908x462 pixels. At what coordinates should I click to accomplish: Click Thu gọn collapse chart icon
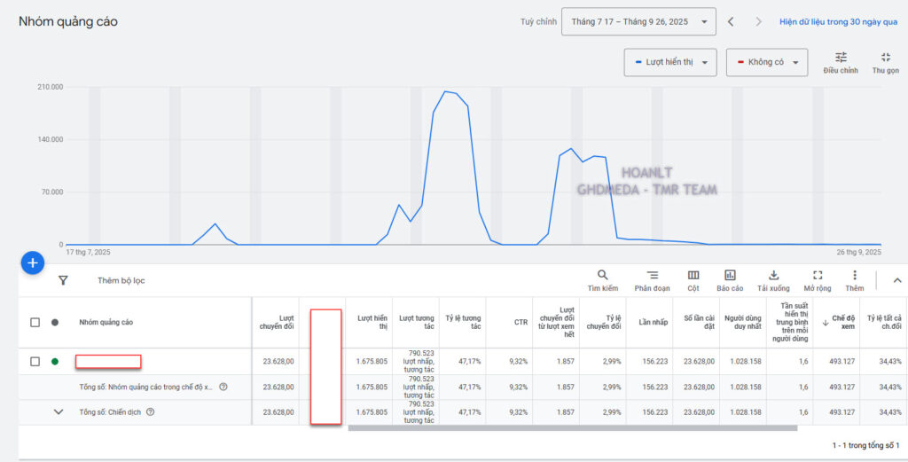pos(885,58)
